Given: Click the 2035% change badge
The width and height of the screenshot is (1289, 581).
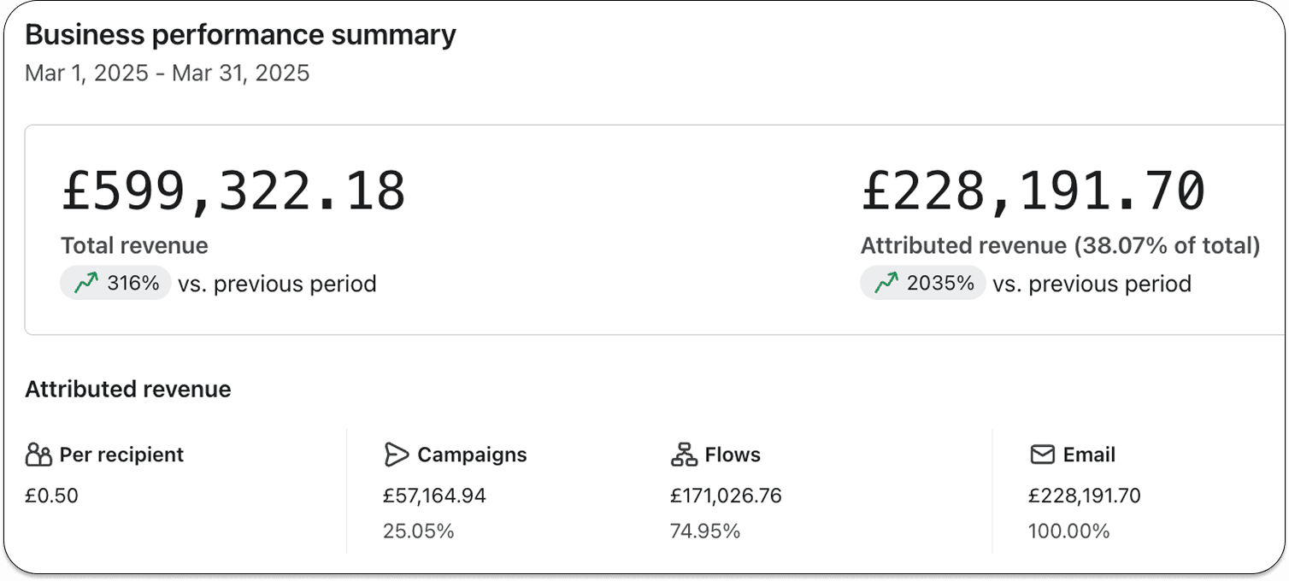Looking at the screenshot, I should [x=923, y=284].
